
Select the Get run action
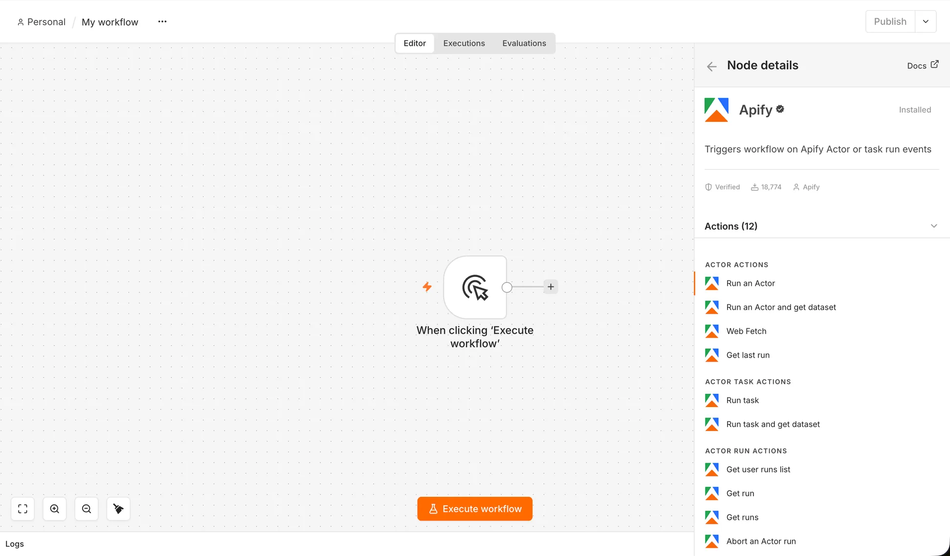(x=822, y=493)
